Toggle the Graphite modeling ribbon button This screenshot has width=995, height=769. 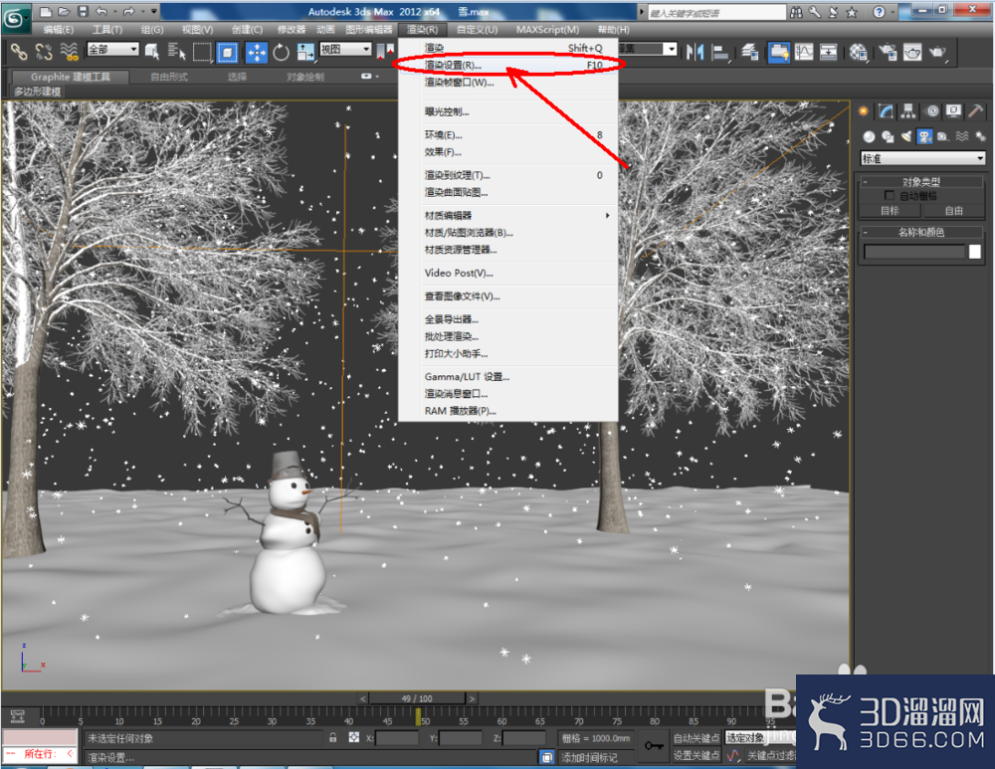pos(779,52)
